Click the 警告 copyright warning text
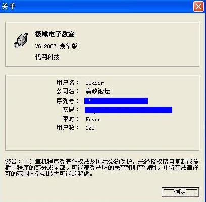 (x=101, y=168)
